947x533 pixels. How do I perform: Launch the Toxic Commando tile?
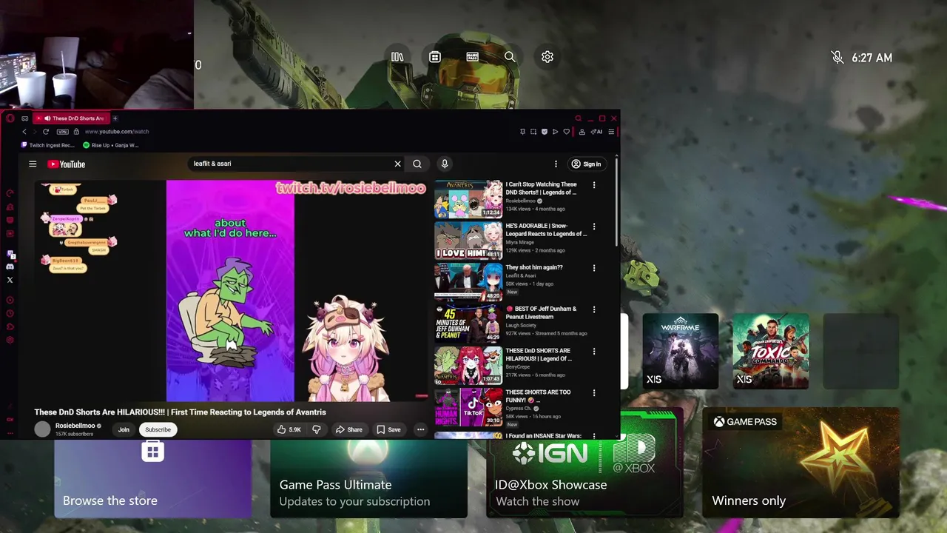[770, 351]
